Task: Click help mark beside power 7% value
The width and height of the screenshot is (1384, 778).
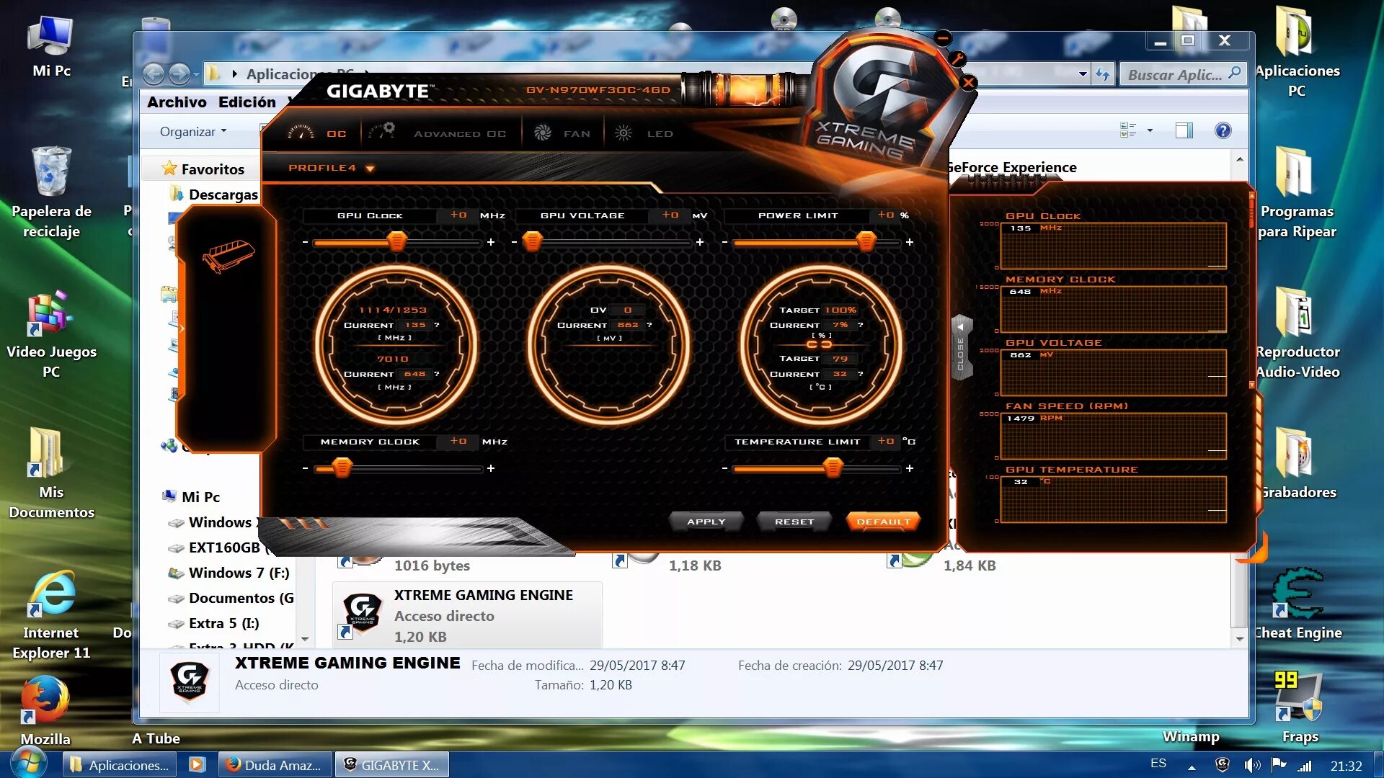Action: (860, 325)
